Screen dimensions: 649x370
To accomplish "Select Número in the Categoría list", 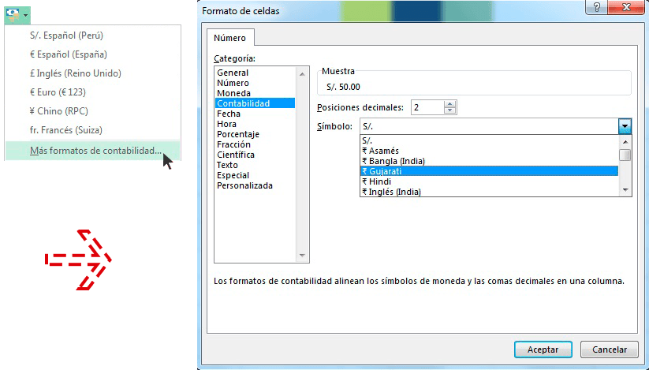I will click(x=255, y=83).
